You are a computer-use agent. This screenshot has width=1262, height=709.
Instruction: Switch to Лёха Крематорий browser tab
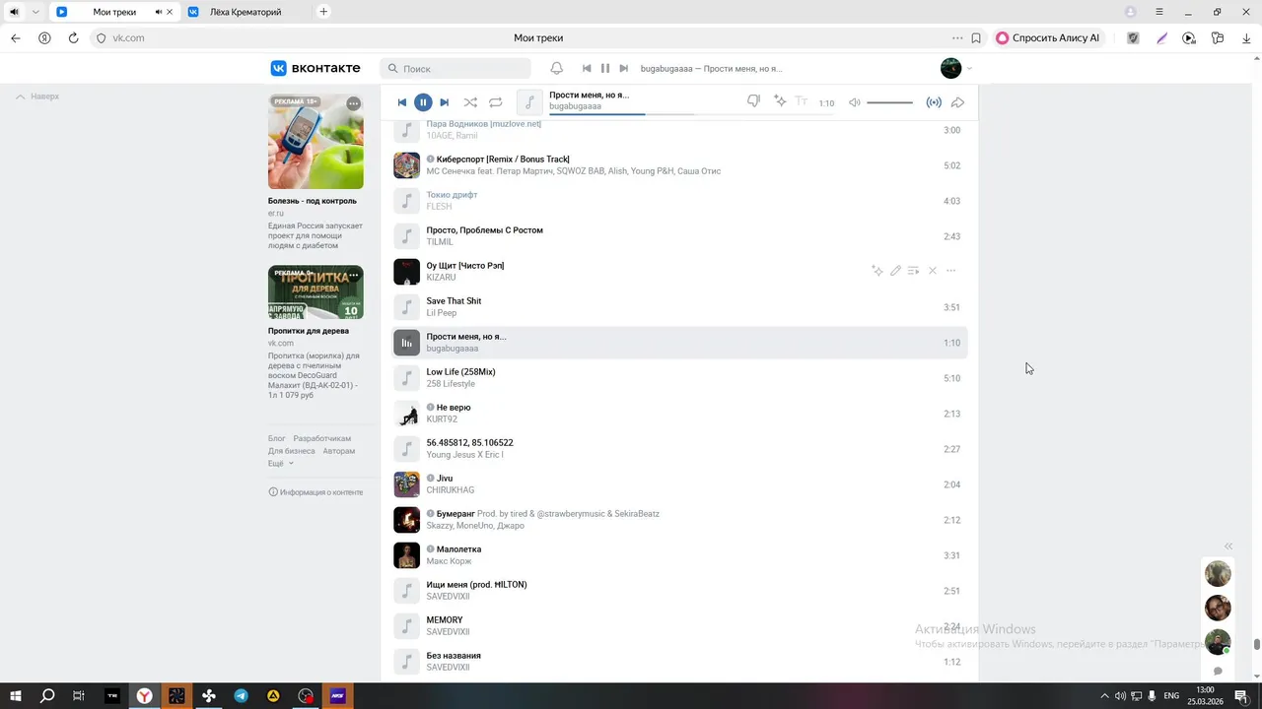tap(245, 12)
